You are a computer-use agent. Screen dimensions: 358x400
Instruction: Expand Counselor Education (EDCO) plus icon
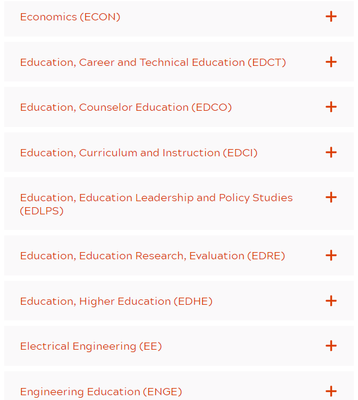[331, 107]
